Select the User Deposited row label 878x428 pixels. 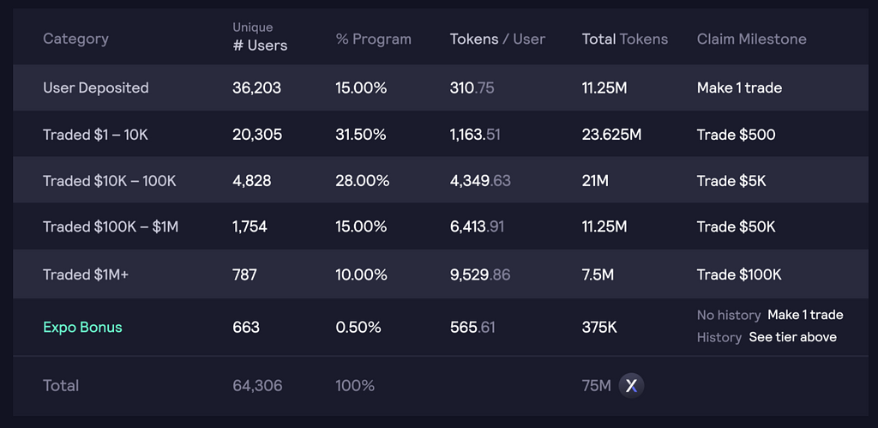(96, 88)
